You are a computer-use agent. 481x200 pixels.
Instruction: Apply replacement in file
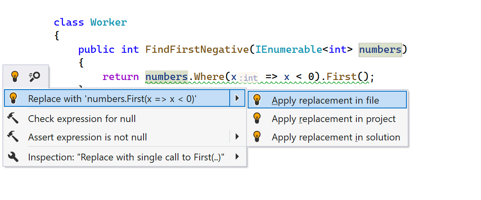(x=325, y=100)
